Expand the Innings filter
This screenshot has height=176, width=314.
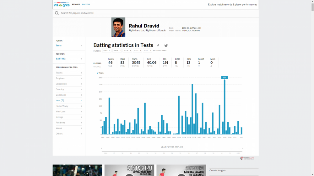coord(69,117)
